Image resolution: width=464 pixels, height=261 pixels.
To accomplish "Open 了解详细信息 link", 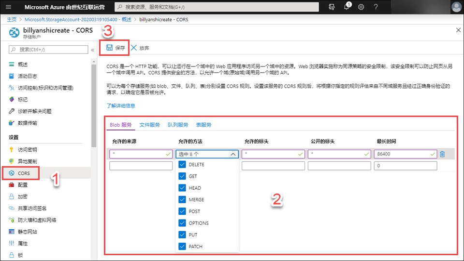I will (x=121, y=105).
